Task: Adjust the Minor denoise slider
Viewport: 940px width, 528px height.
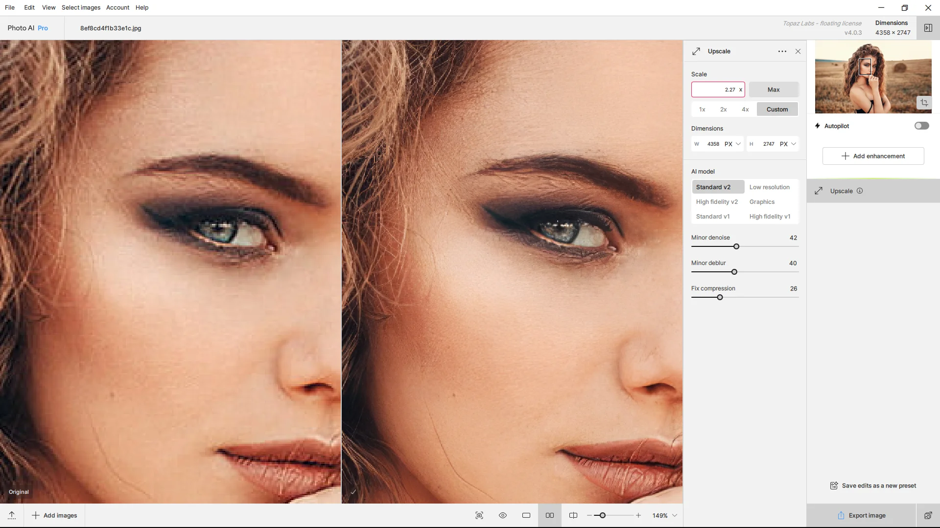Action: (736, 246)
